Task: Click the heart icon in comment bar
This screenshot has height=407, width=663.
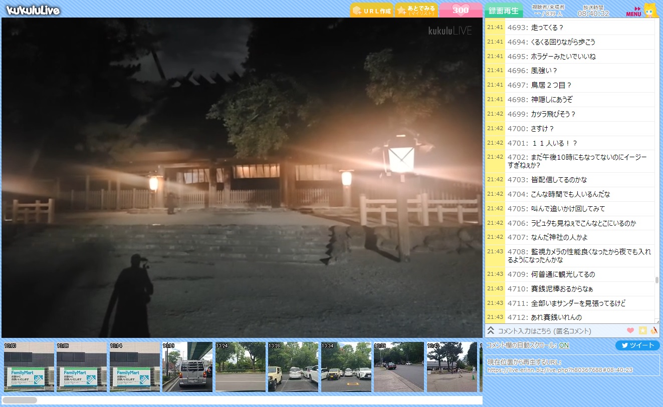Action: 630,330
